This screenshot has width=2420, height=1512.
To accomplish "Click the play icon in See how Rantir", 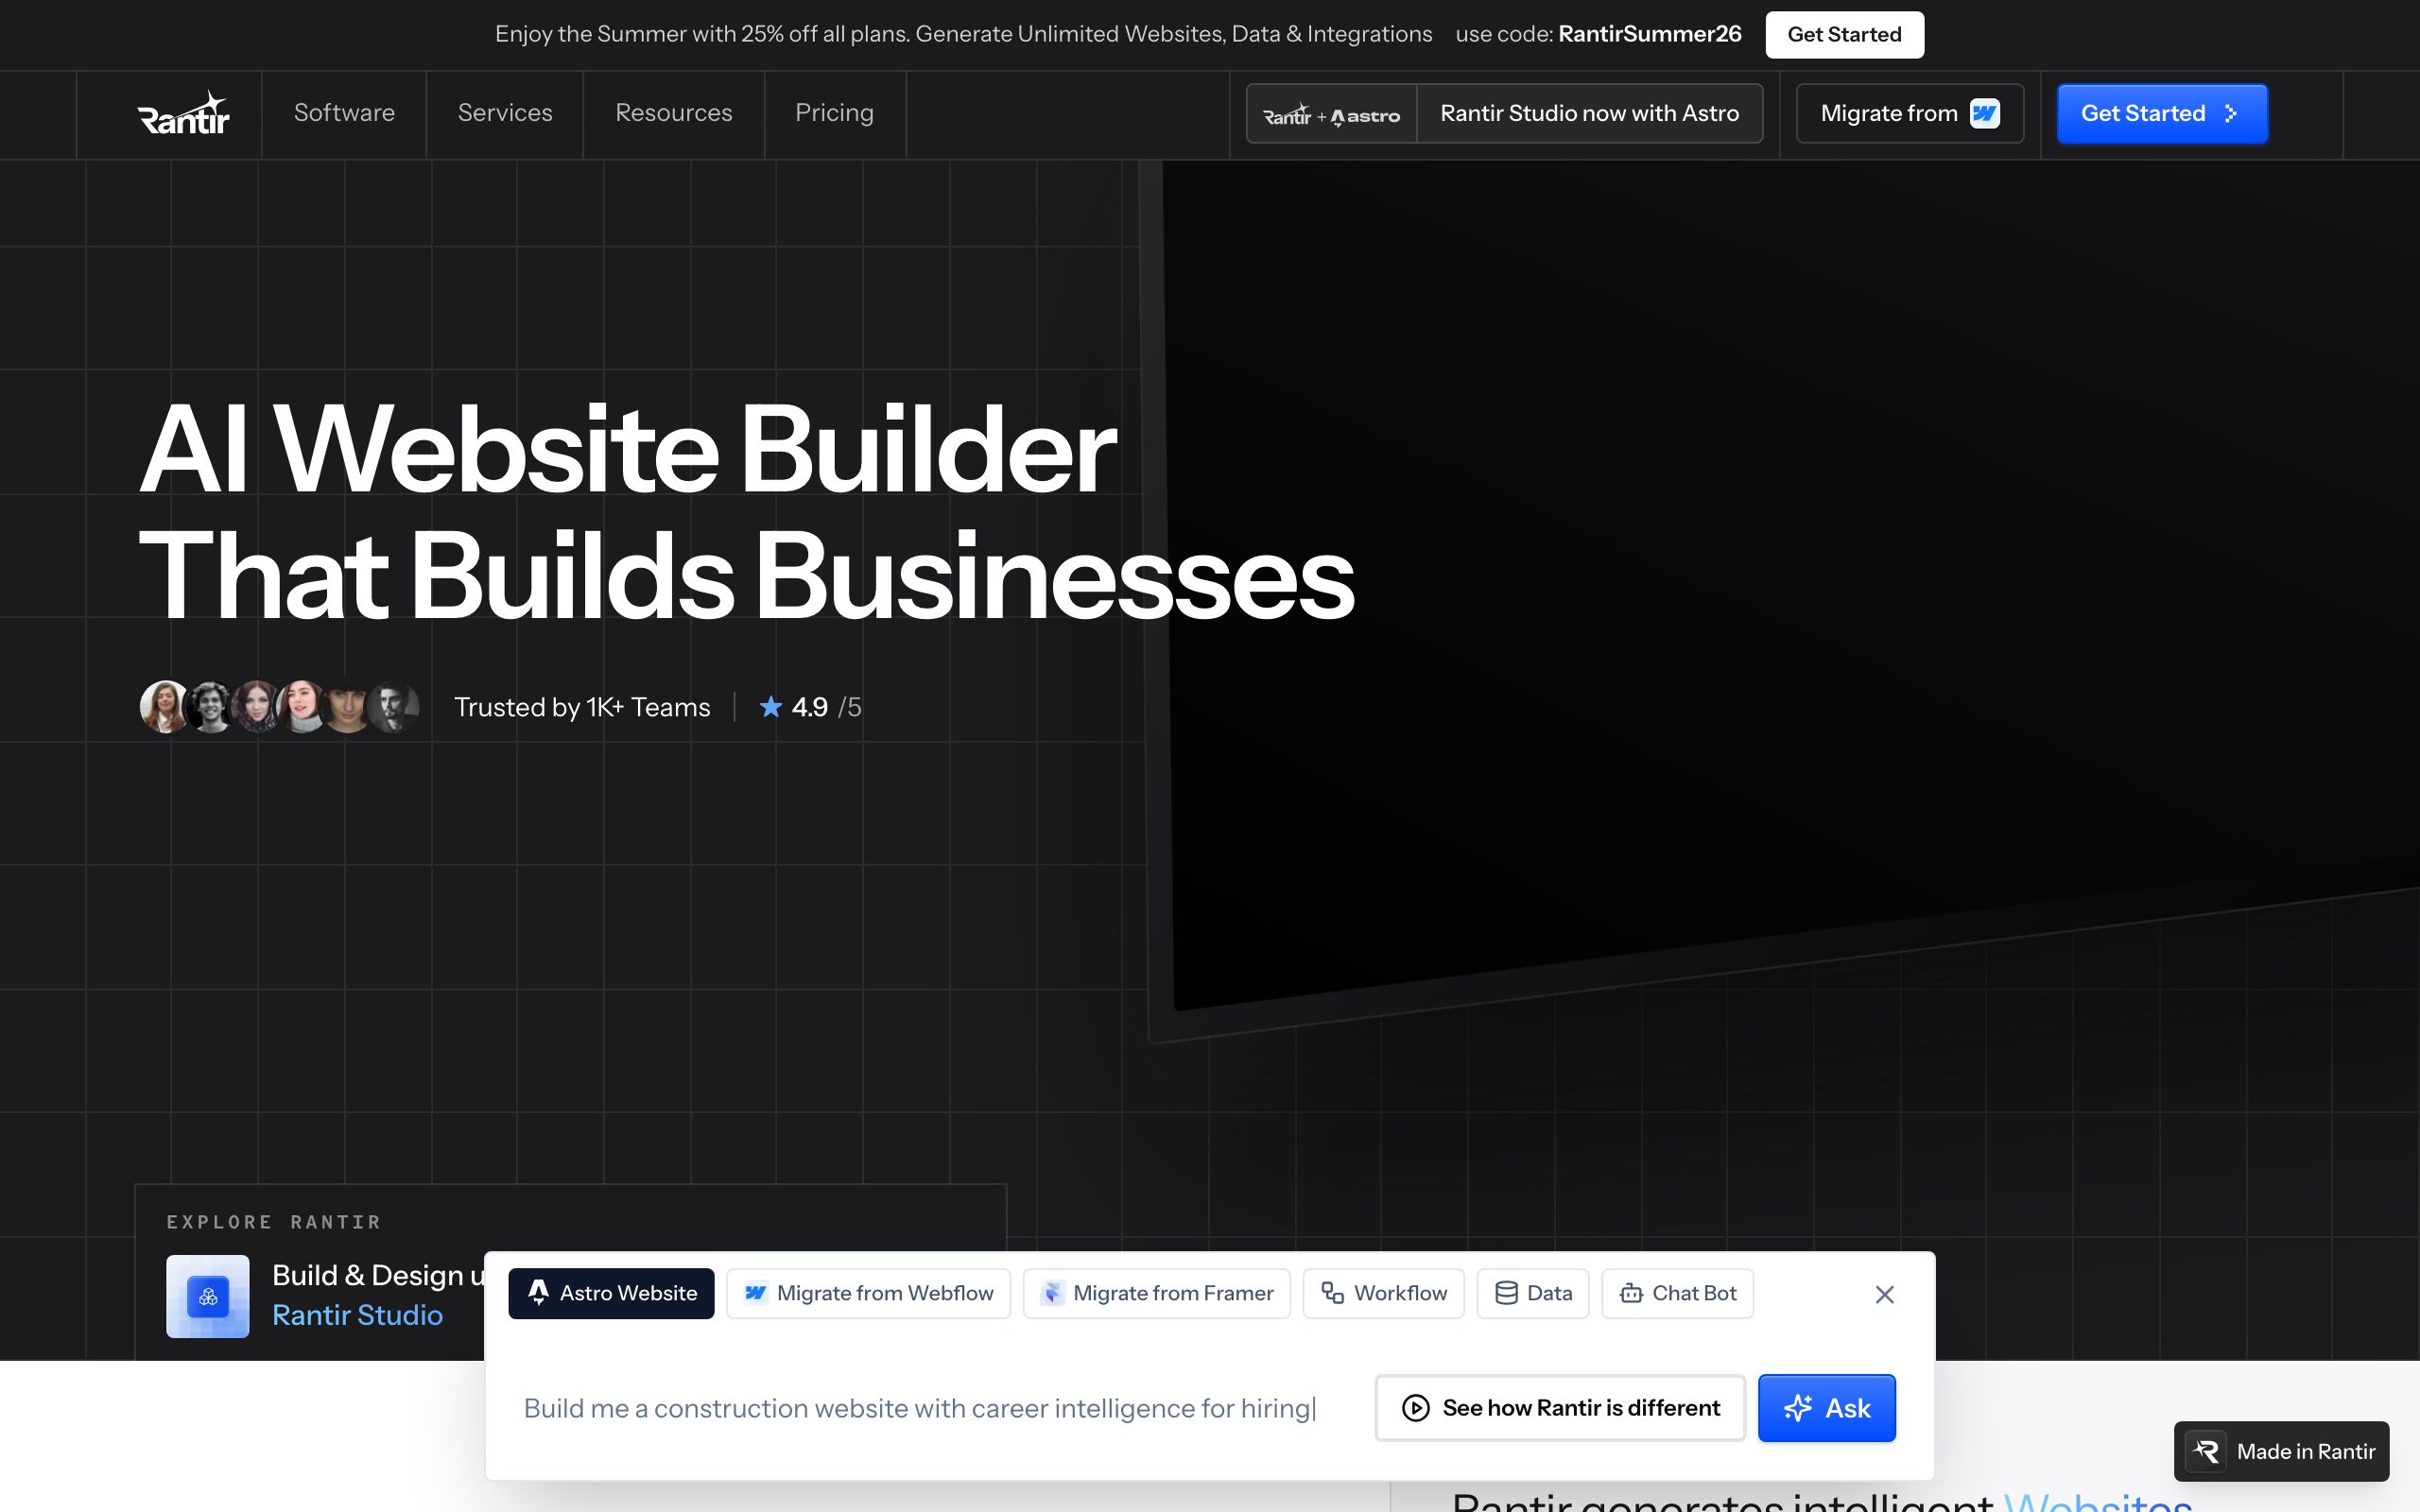I will pos(1415,1408).
